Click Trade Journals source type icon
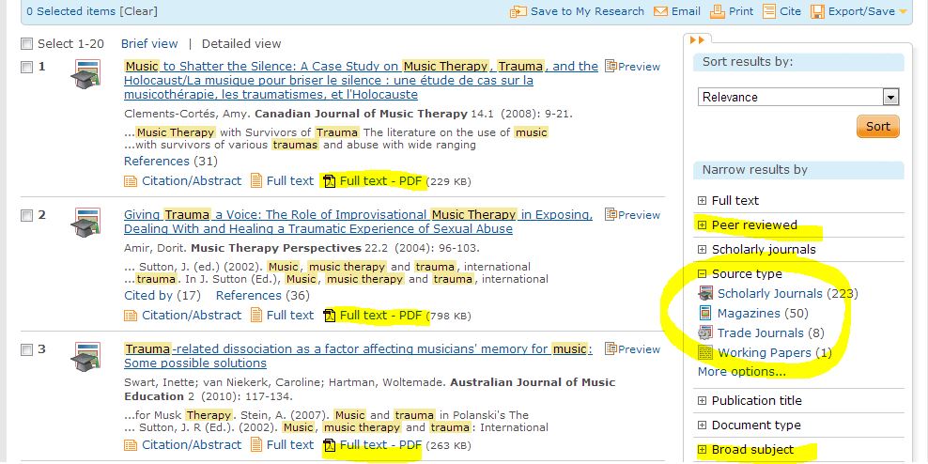The width and height of the screenshot is (928, 464). point(705,333)
